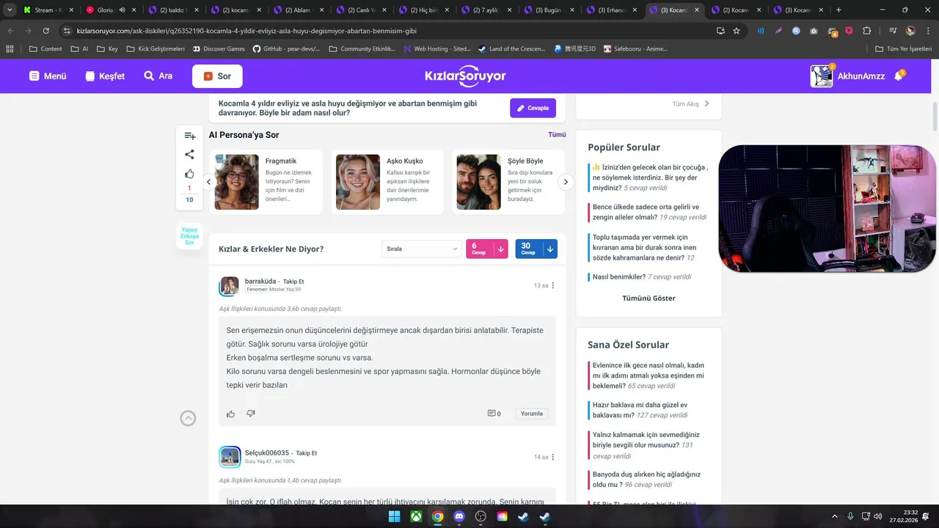
Task: Open the Ara search function
Action: point(158,76)
